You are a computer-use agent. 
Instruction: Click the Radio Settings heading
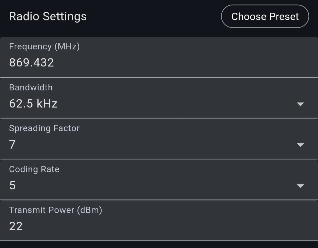48,16
